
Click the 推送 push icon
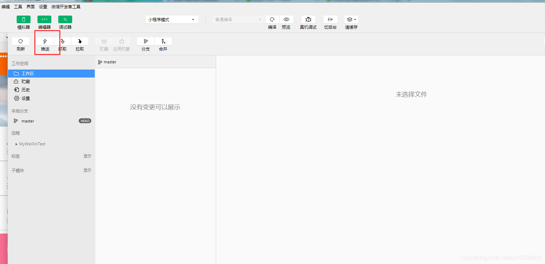tap(45, 41)
